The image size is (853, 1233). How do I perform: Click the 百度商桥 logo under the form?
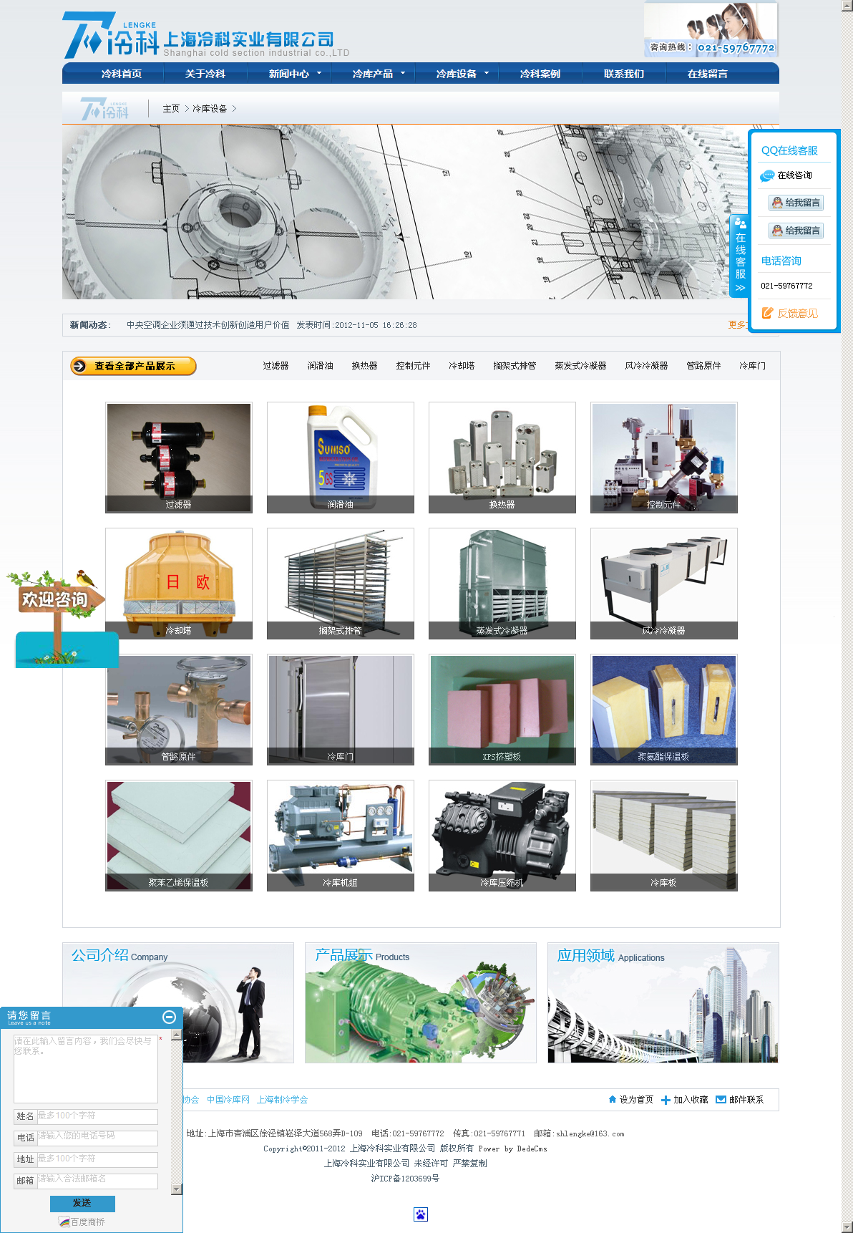coord(64,1222)
